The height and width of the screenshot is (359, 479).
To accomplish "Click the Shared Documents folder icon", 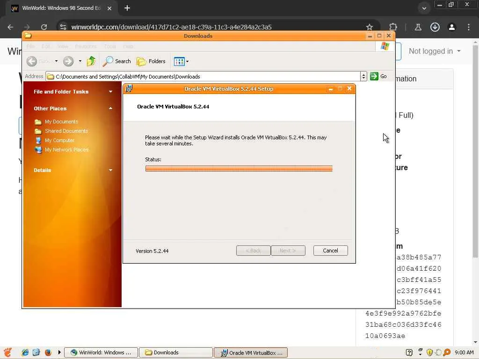I will click(x=38, y=131).
